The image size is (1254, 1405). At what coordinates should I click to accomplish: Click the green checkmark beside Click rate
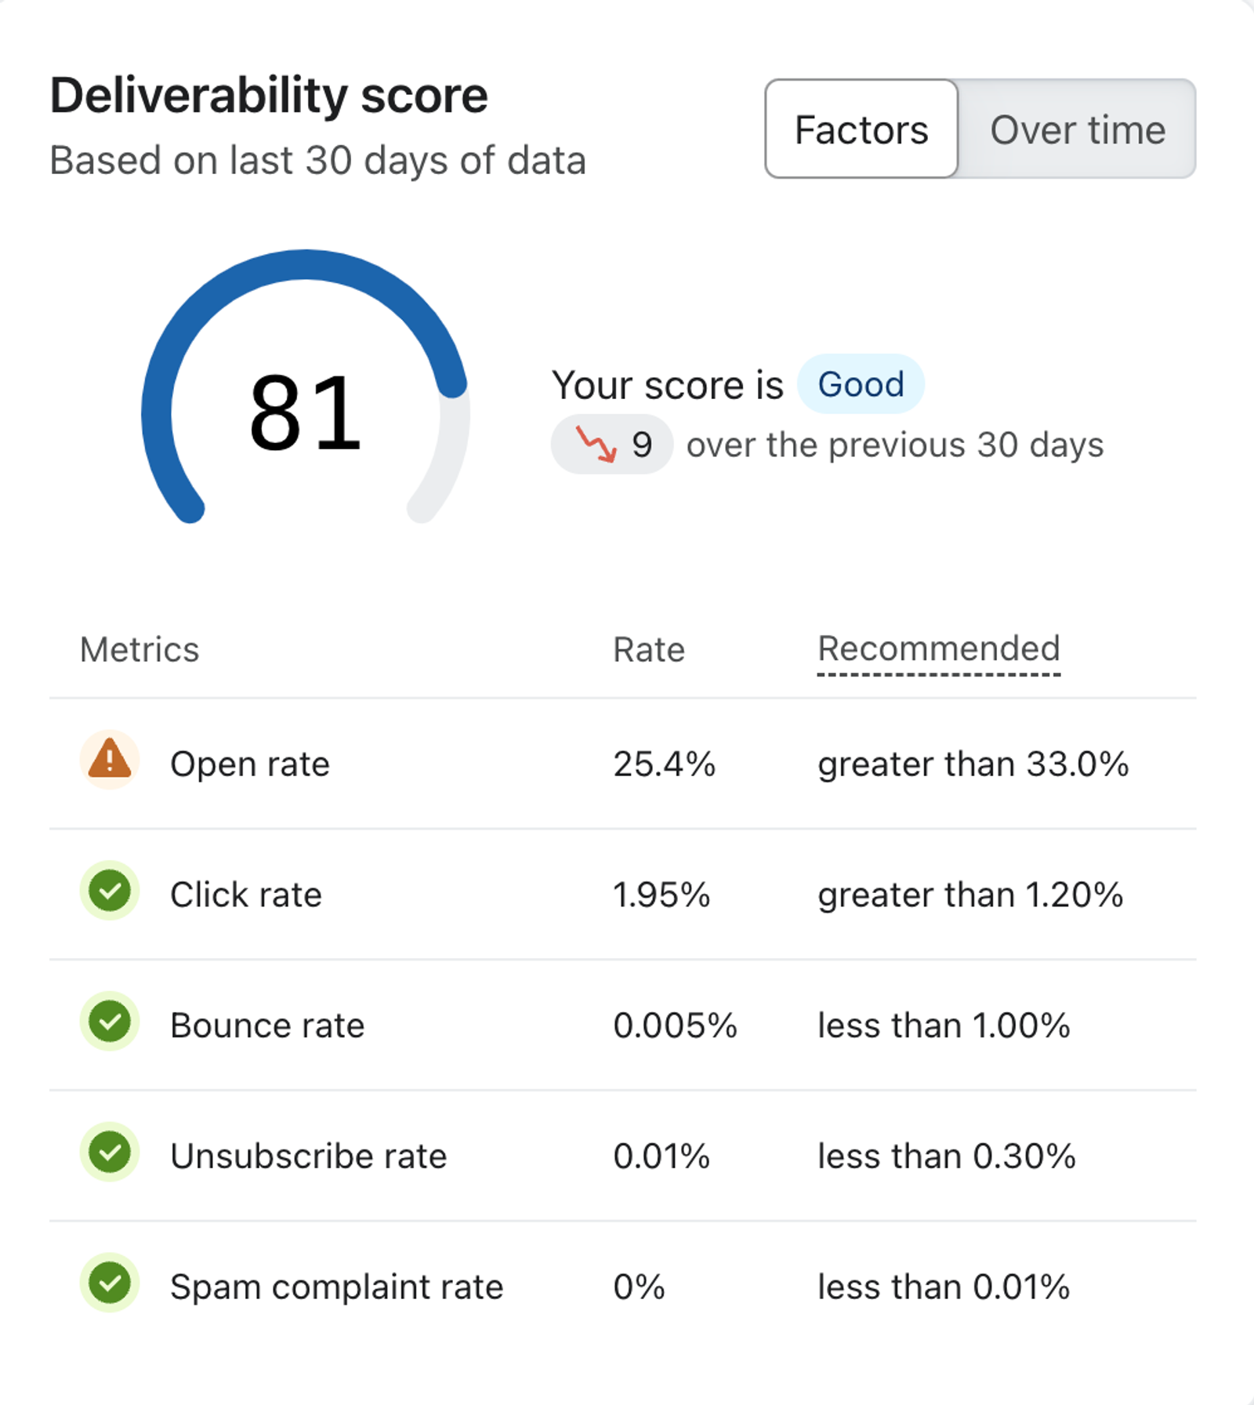click(x=110, y=891)
